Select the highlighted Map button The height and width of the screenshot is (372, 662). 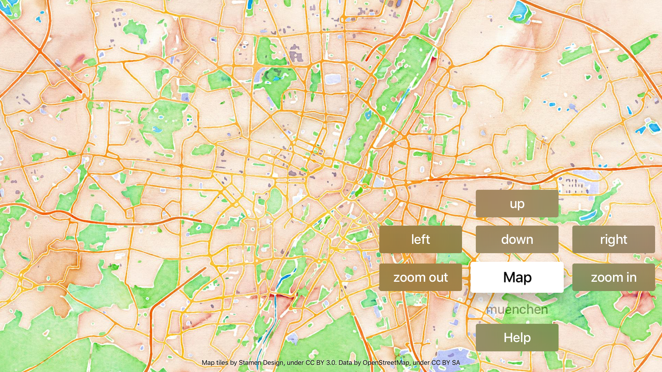click(x=517, y=277)
